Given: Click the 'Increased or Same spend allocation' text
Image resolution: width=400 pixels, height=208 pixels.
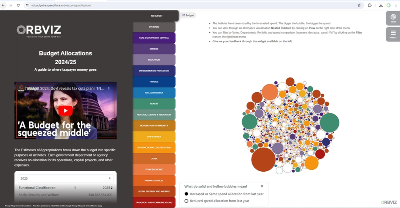Looking at the screenshot, I should pos(227,194).
